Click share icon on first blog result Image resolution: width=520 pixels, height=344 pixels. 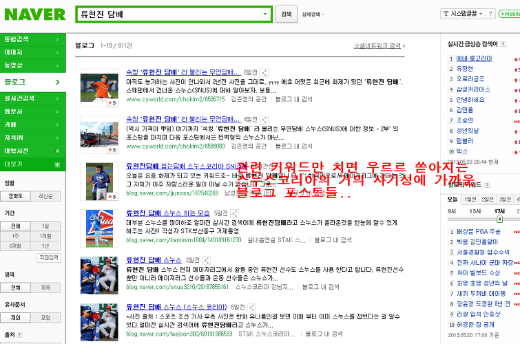click(264, 72)
